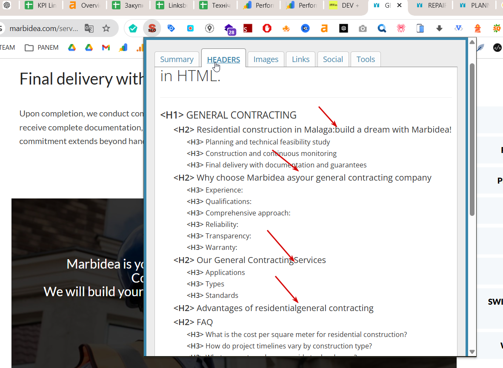Click the H3 Standards entry
The height and width of the screenshot is (368, 503).
tap(212, 296)
